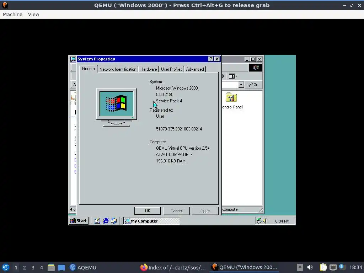364x273 pixels.
Task: Open the Views toolbar dropdown in My Computer
Action: (x=233, y=76)
